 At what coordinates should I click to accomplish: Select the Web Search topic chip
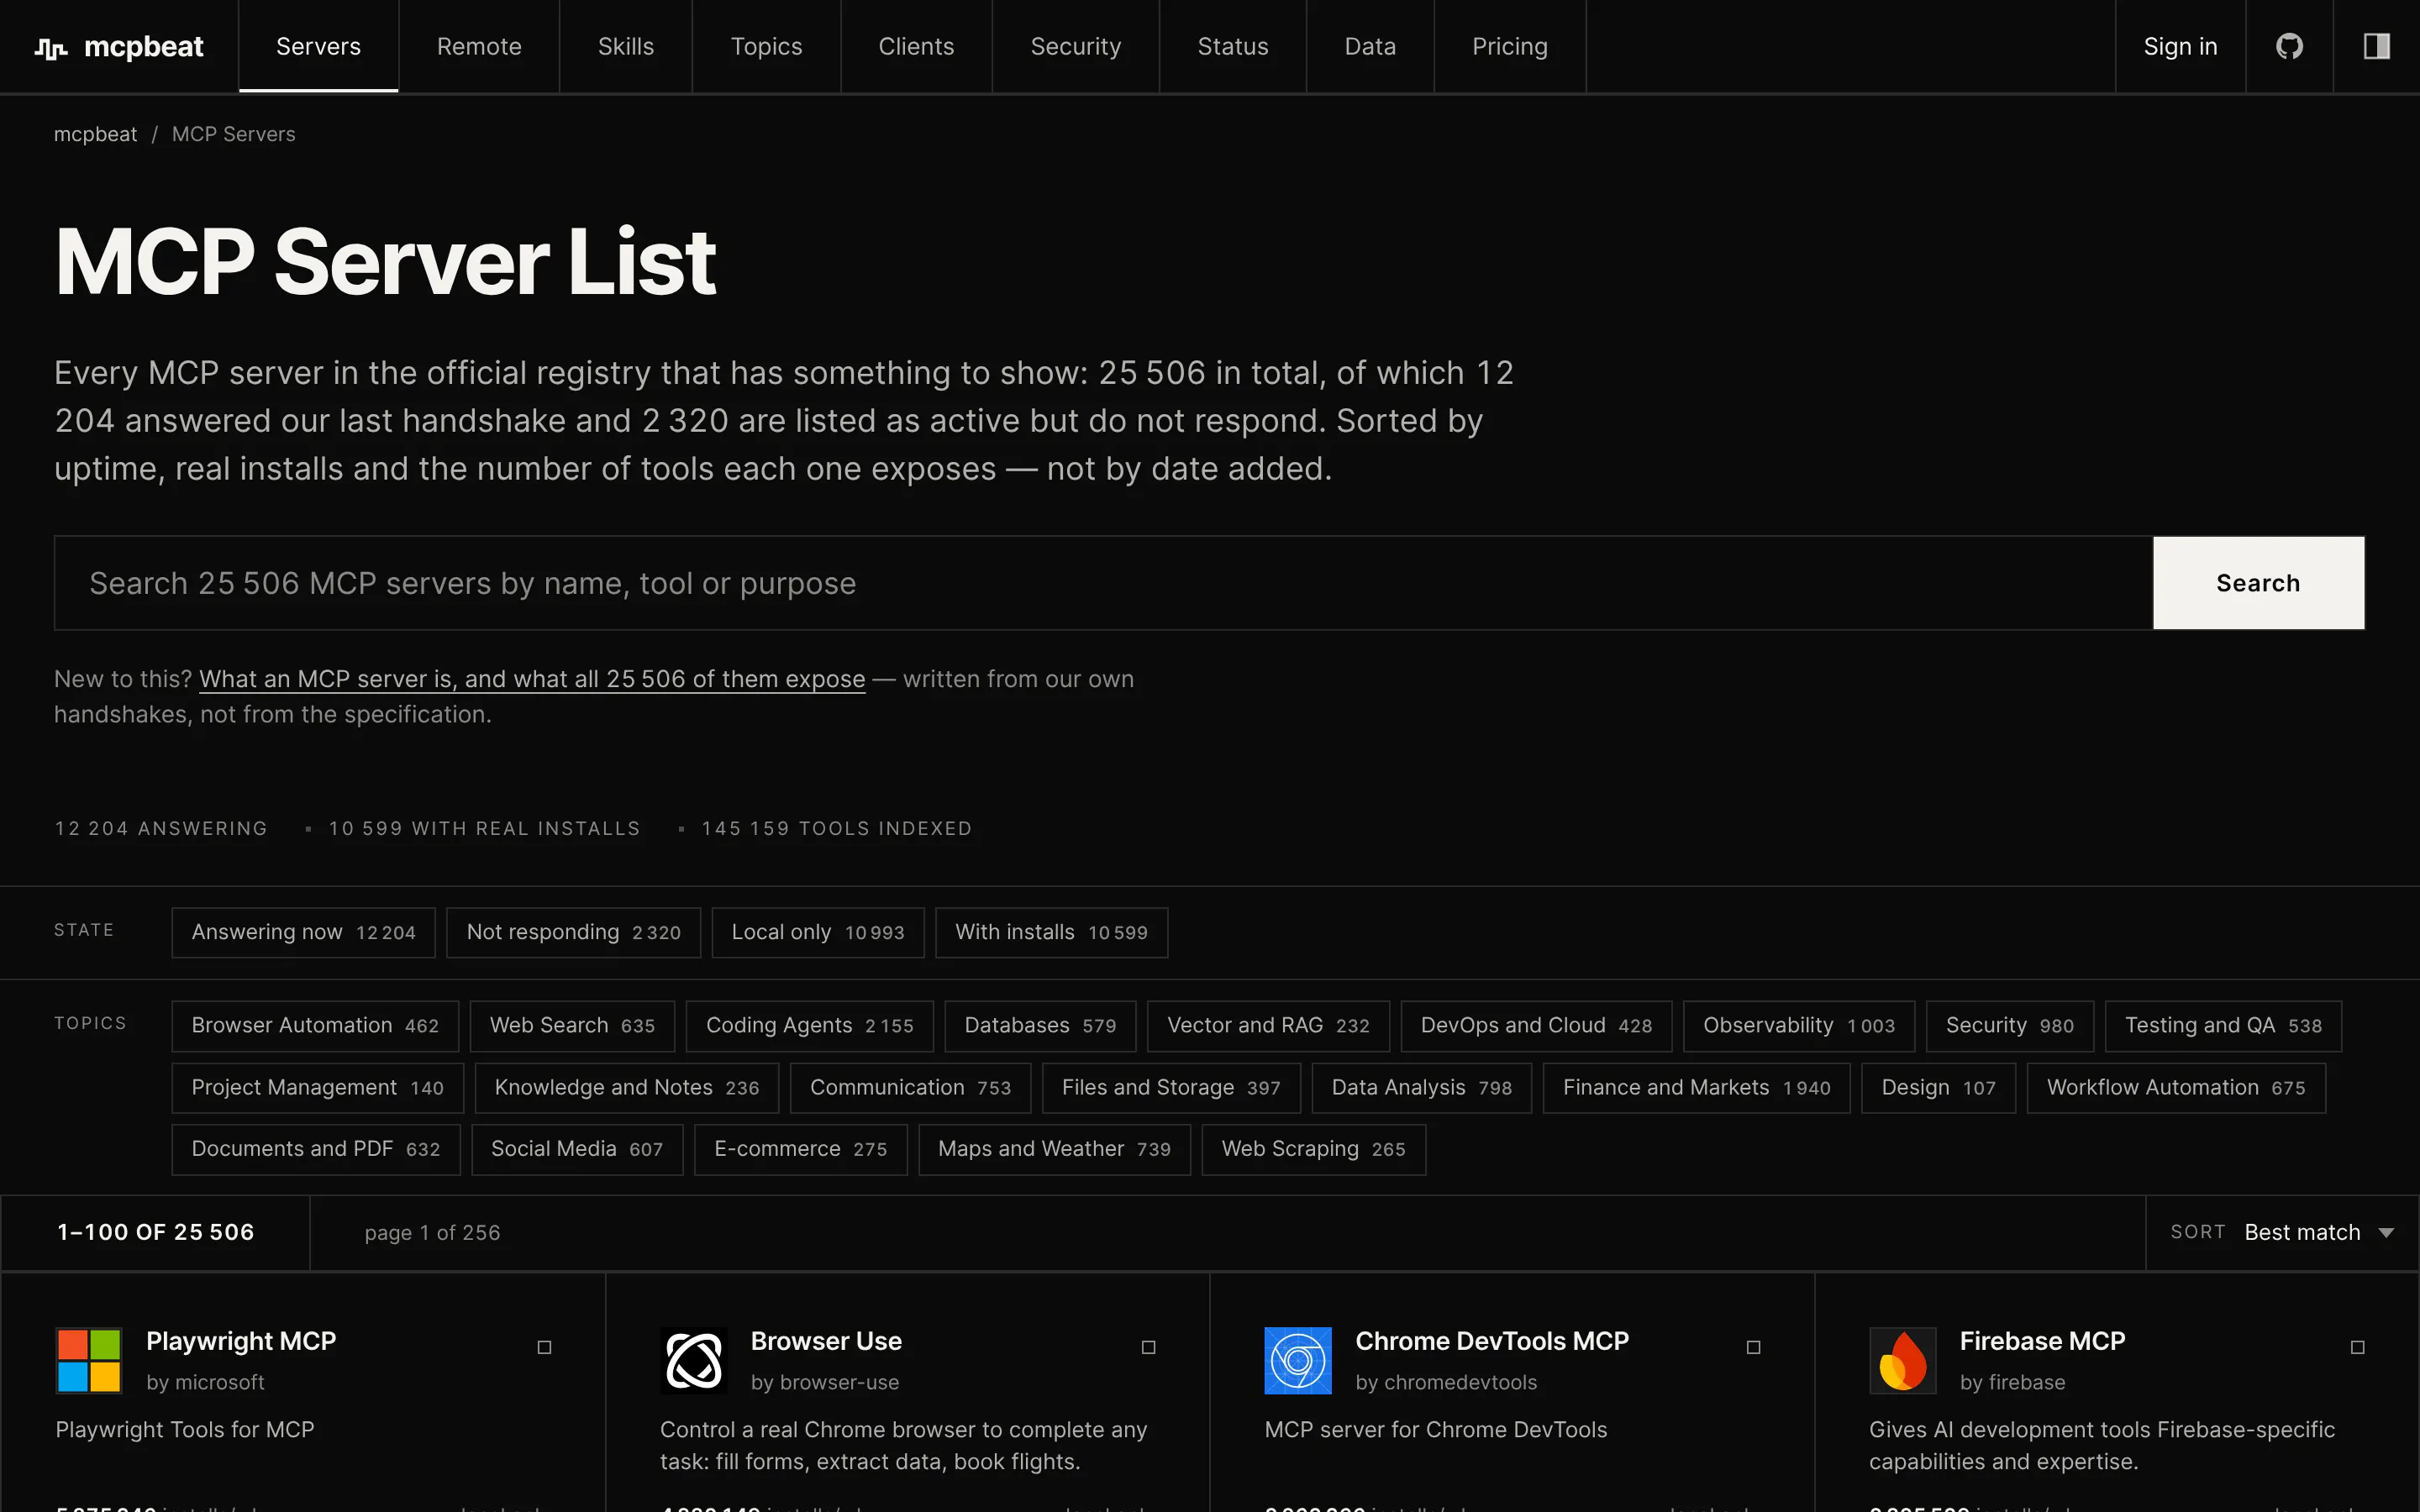point(572,1026)
